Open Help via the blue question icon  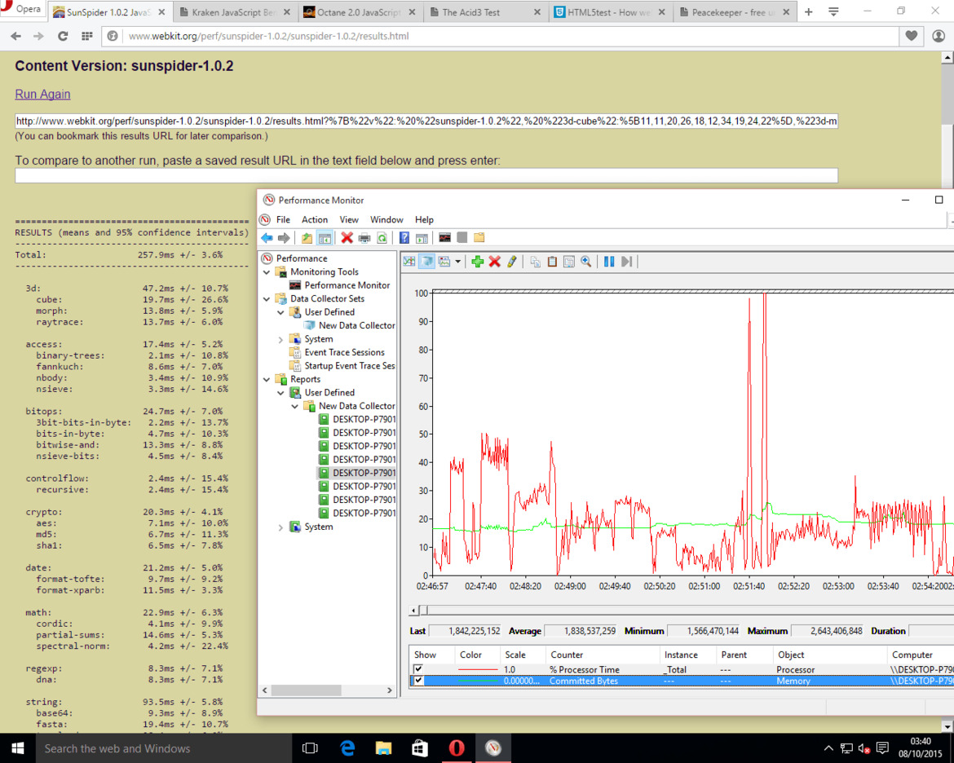pos(404,238)
